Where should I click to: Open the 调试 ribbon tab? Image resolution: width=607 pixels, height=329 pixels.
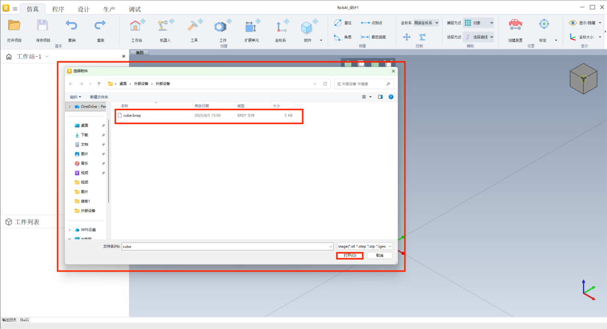[135, 9]
